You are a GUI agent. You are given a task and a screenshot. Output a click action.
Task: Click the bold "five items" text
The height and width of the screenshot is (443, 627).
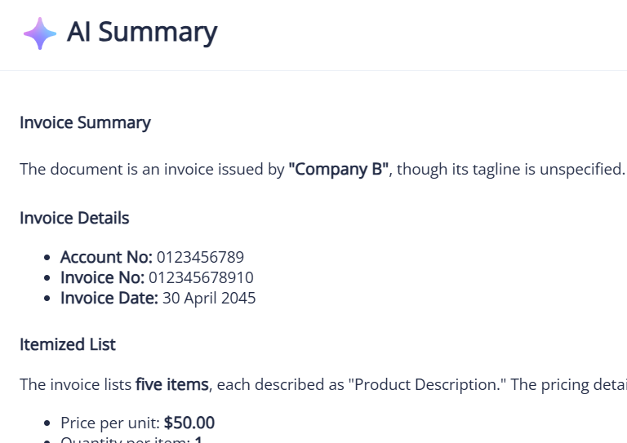click(x=172, y=385)
